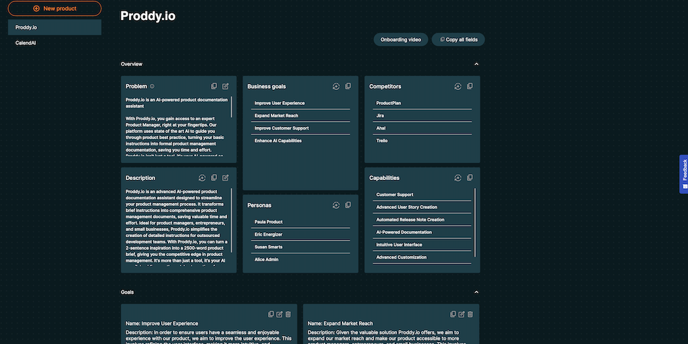Screen dimensions: 688x344
Task: Click the info icon beside Problem
Action: click(x=153, y=87)
